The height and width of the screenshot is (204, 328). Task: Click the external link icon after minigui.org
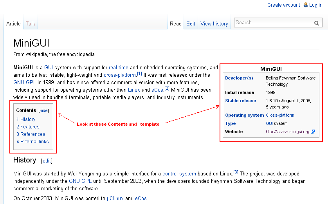pos(313,132)
